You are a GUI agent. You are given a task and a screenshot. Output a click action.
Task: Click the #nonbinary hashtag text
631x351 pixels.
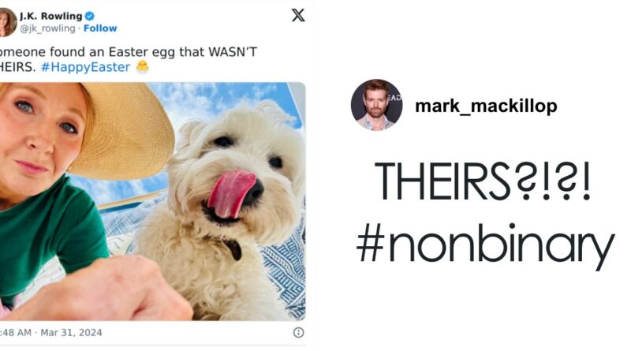(x=485, y=244)
